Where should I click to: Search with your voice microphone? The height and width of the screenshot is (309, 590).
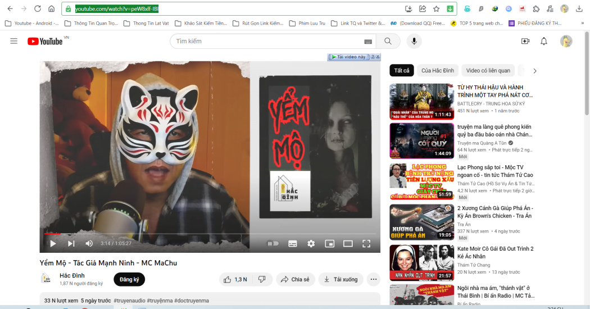point(414,41)
